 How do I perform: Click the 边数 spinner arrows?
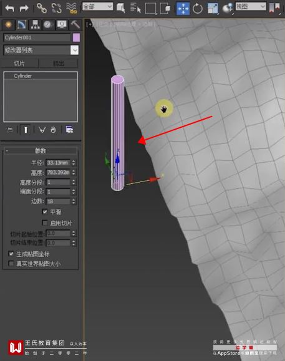[74, 201]
